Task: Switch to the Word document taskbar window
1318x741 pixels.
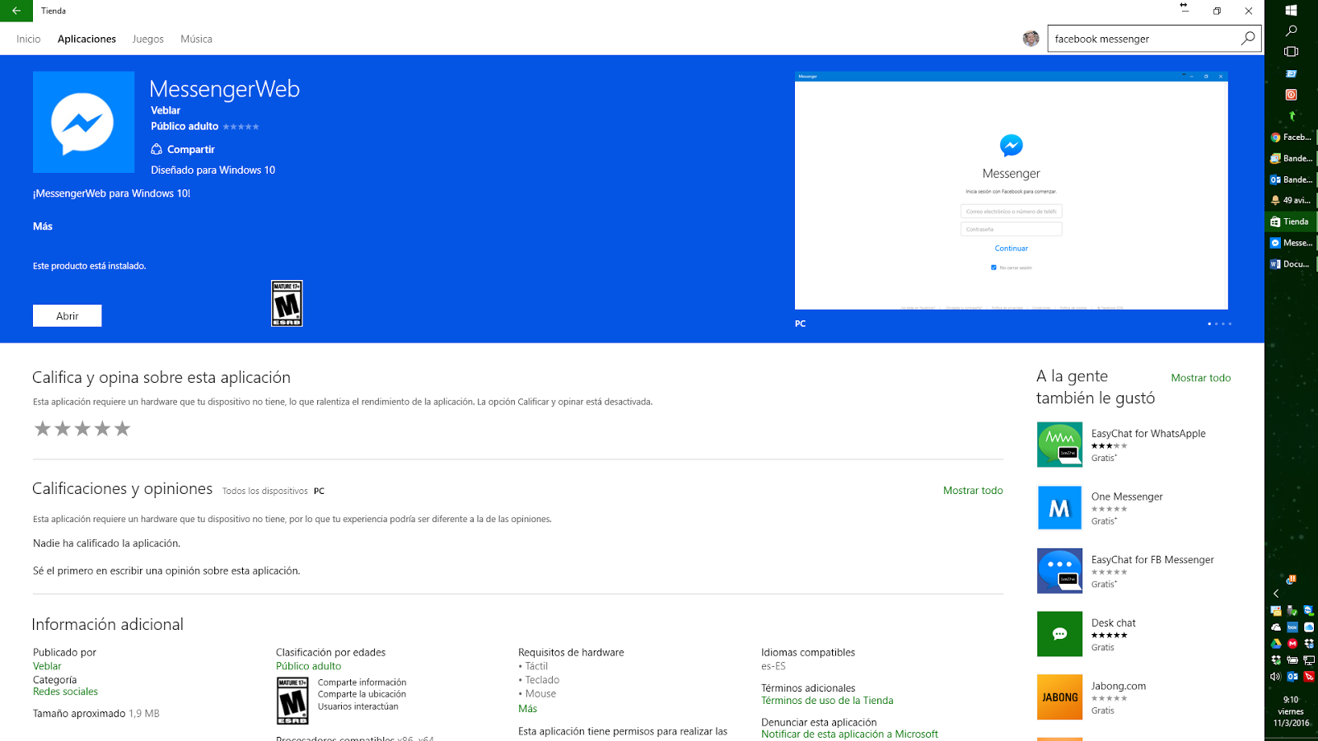Action: pos(1291,264)
